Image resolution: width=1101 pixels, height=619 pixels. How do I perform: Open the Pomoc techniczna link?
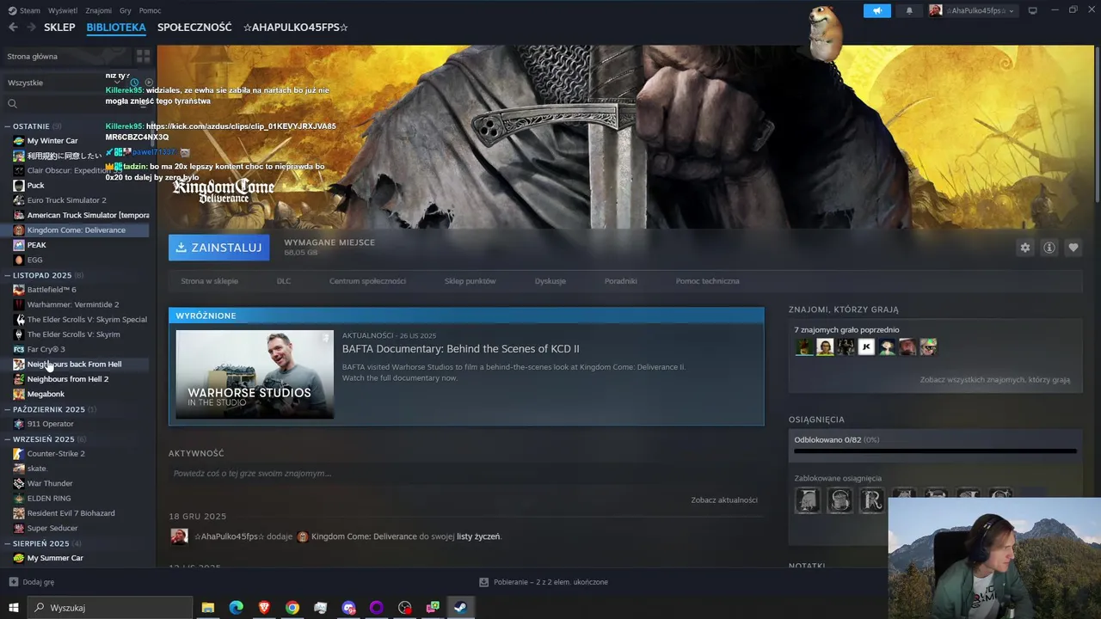[x=707, y=281]
